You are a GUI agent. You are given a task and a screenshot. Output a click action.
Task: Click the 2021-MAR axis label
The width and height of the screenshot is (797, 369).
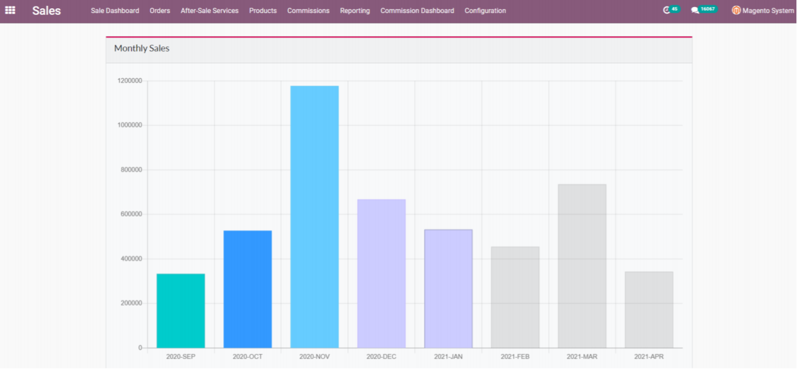pyautogui.click(x=582, y=356)
